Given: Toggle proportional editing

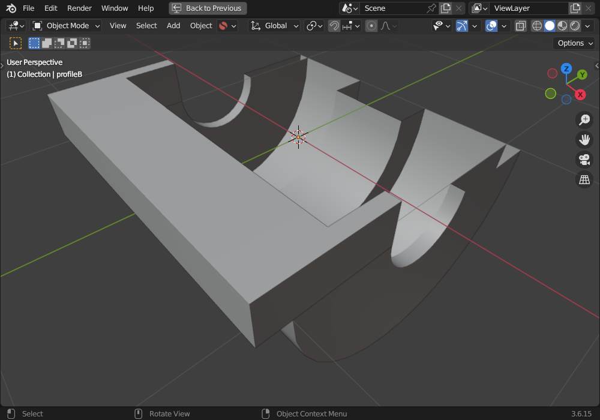Looking at the screenshot, I should [371, 26].
